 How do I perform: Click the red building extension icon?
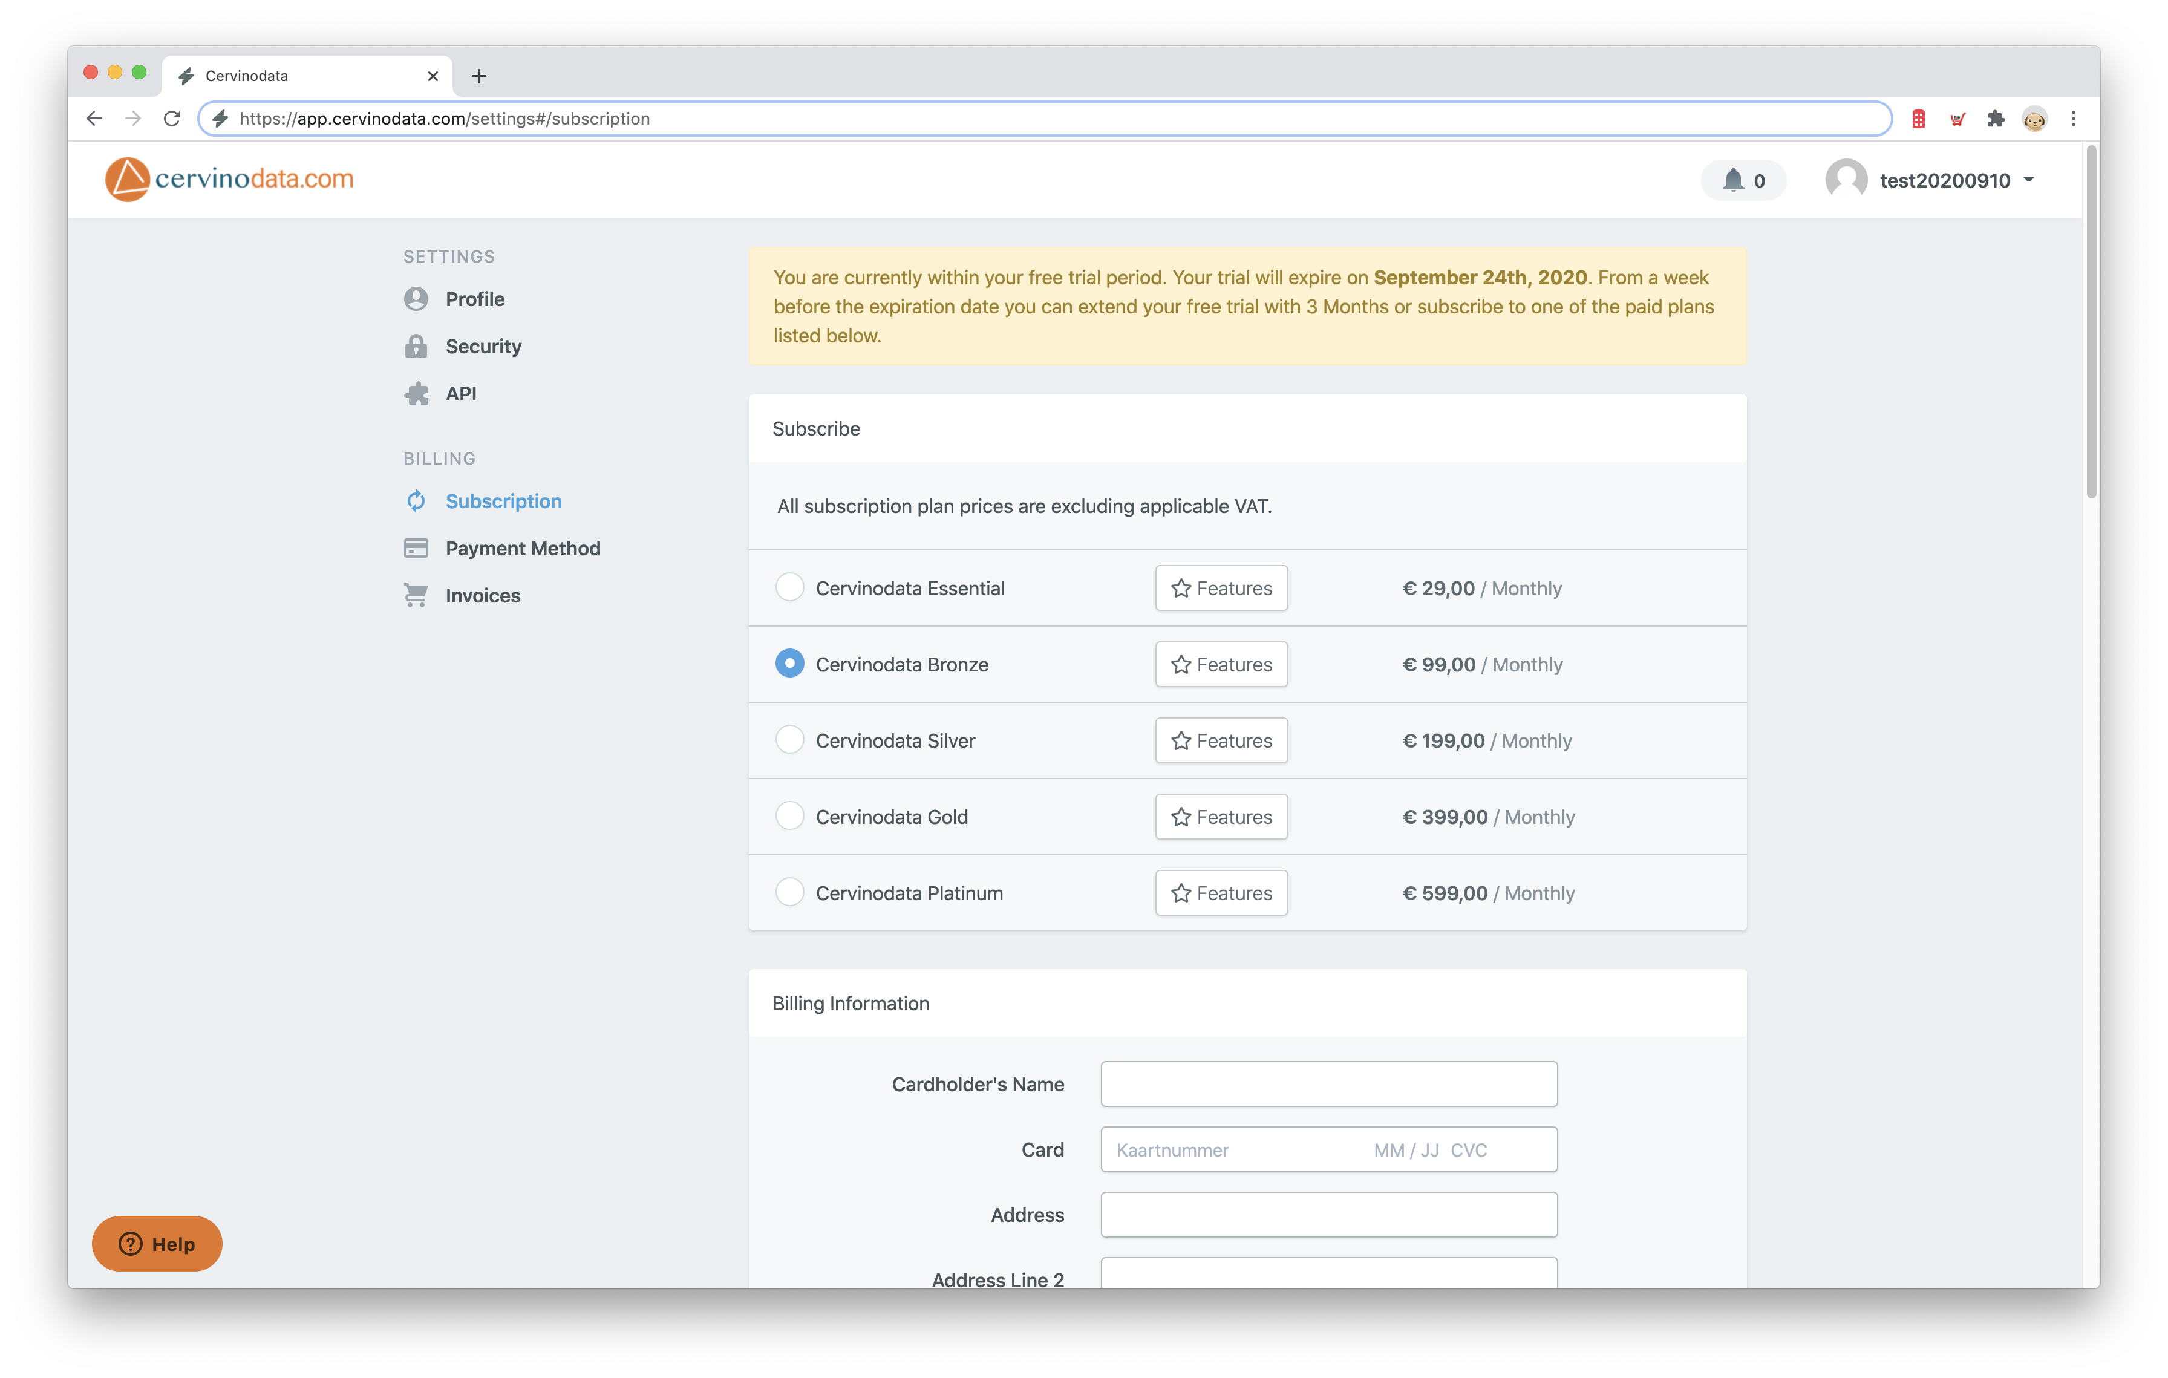coord(1919,119)
